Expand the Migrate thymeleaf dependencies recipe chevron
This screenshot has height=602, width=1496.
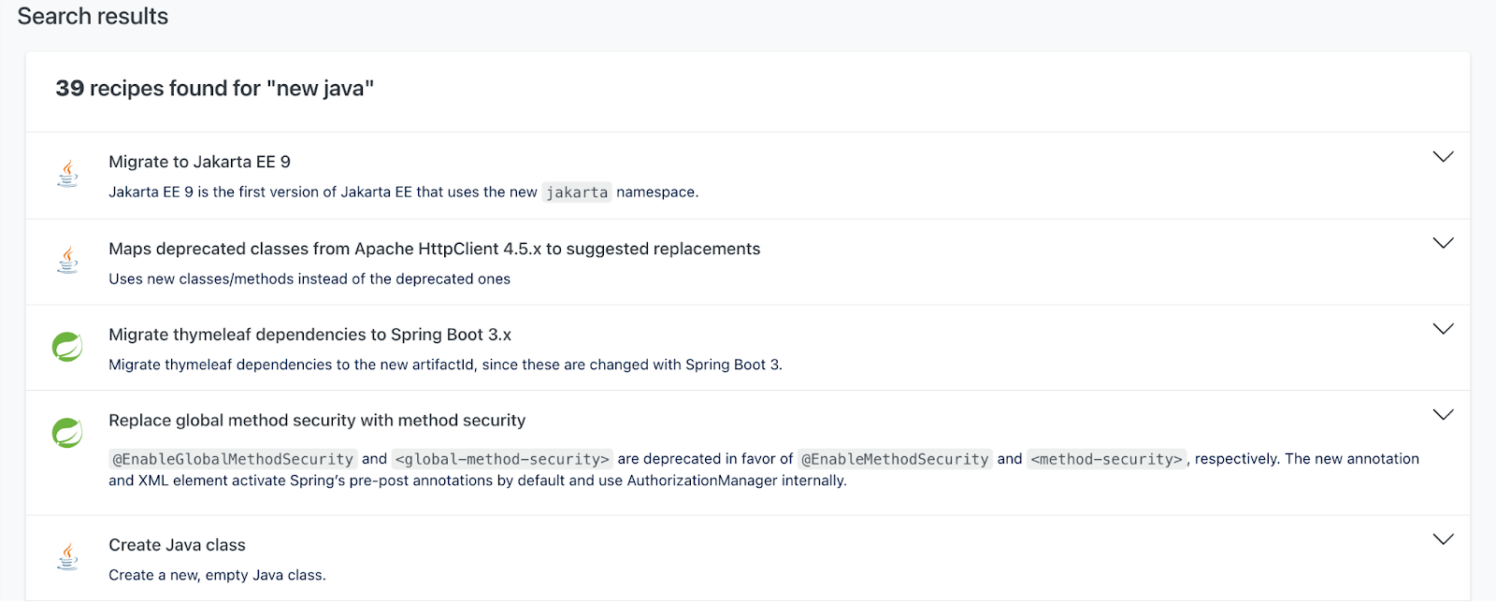(1443, 329)
